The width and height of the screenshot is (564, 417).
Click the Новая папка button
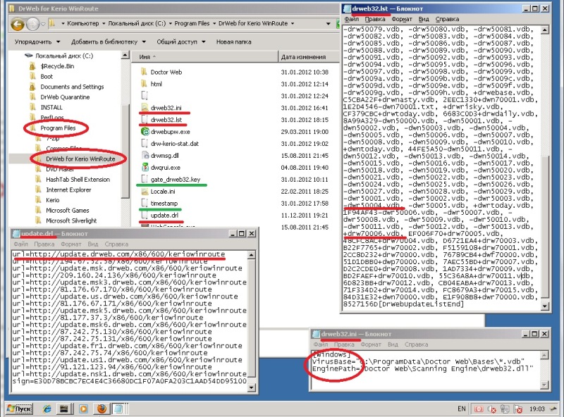(x=234, y=42)
